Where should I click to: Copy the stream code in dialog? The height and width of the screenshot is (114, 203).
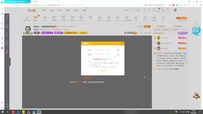click(x=118, y=55)
